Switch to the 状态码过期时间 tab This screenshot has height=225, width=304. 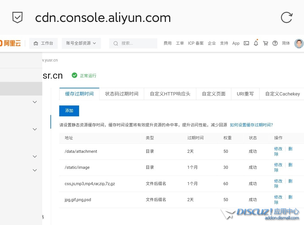pos(122,94)
